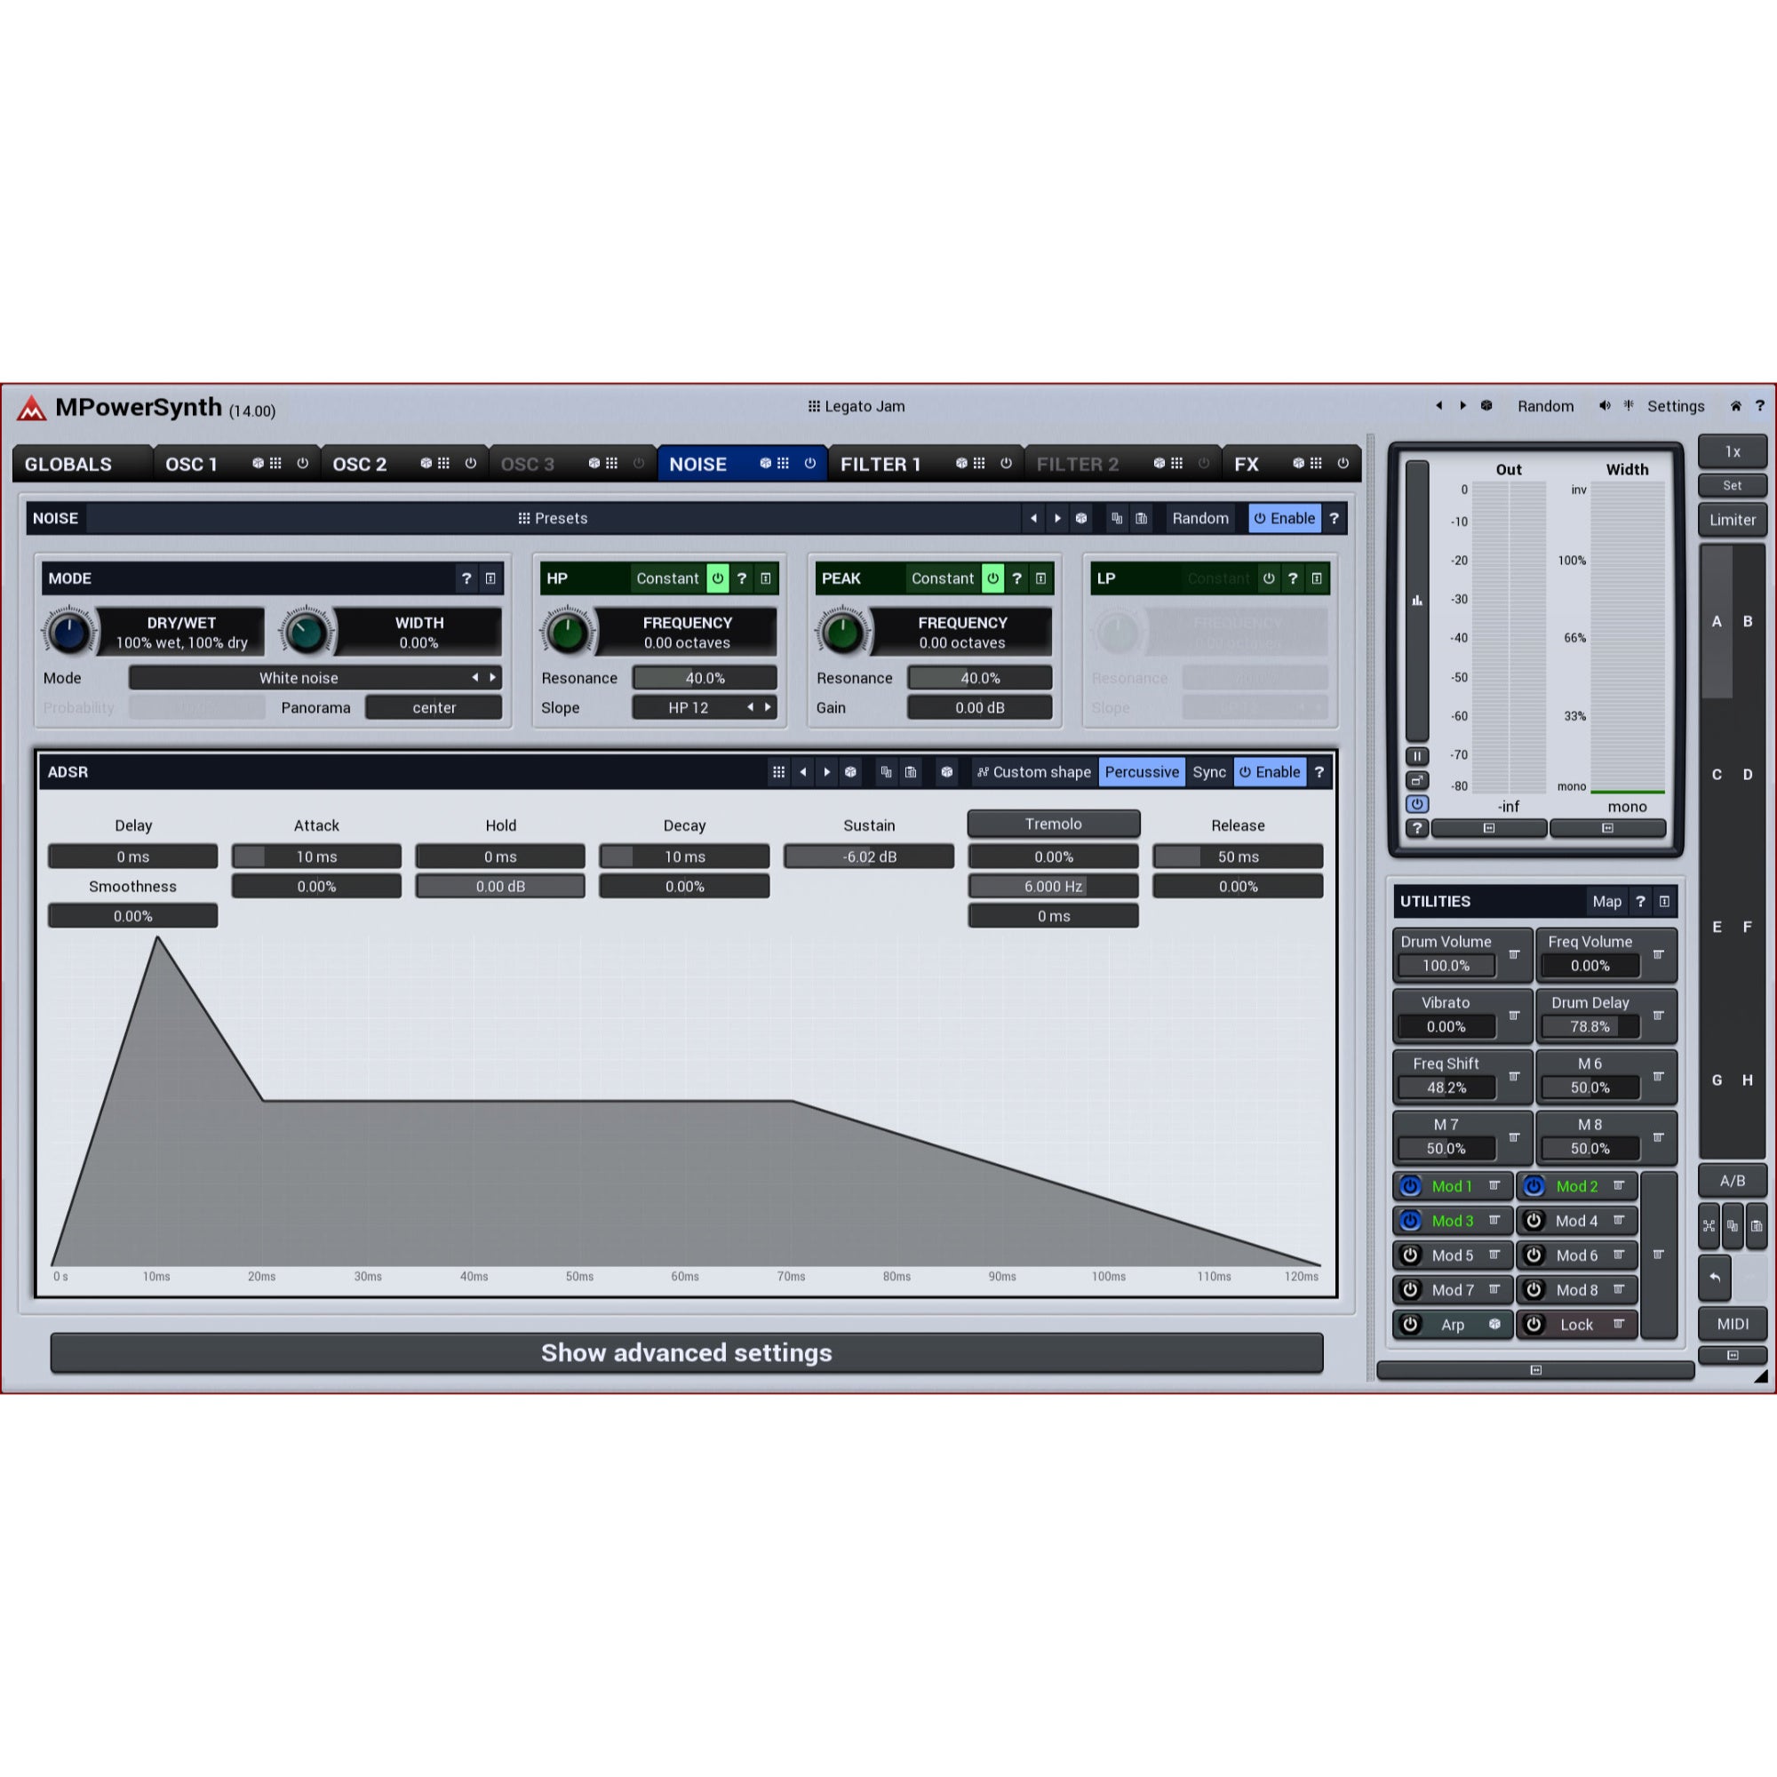Open the FILTER 1 presets grid icon
Screen dimensions: 1777x1777
pos(978,464)
